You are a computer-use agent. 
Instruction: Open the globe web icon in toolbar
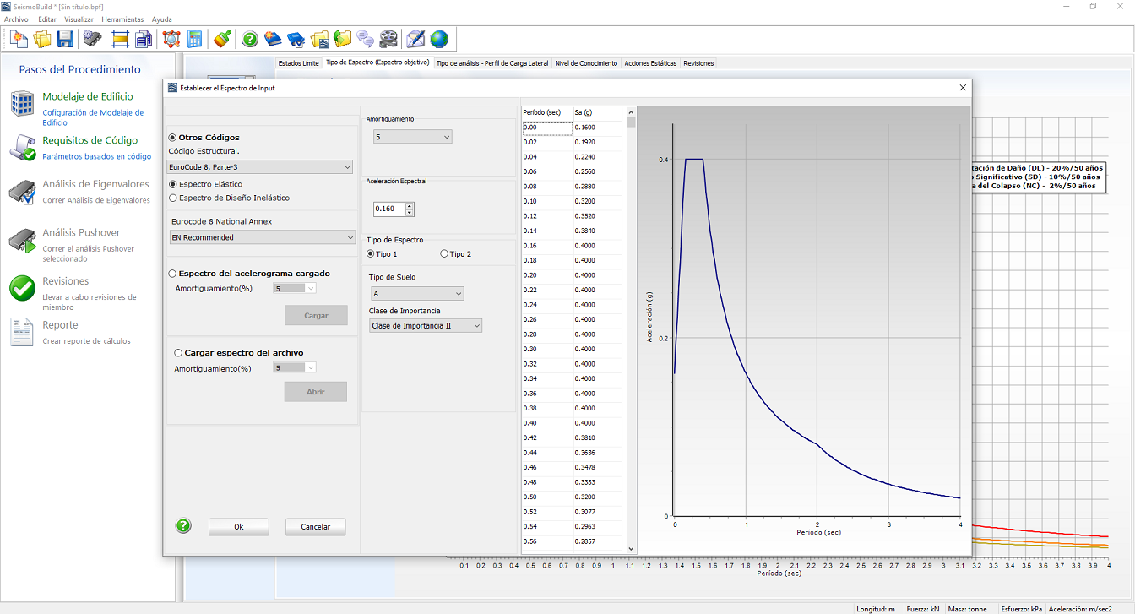click(x=439, y=39)
